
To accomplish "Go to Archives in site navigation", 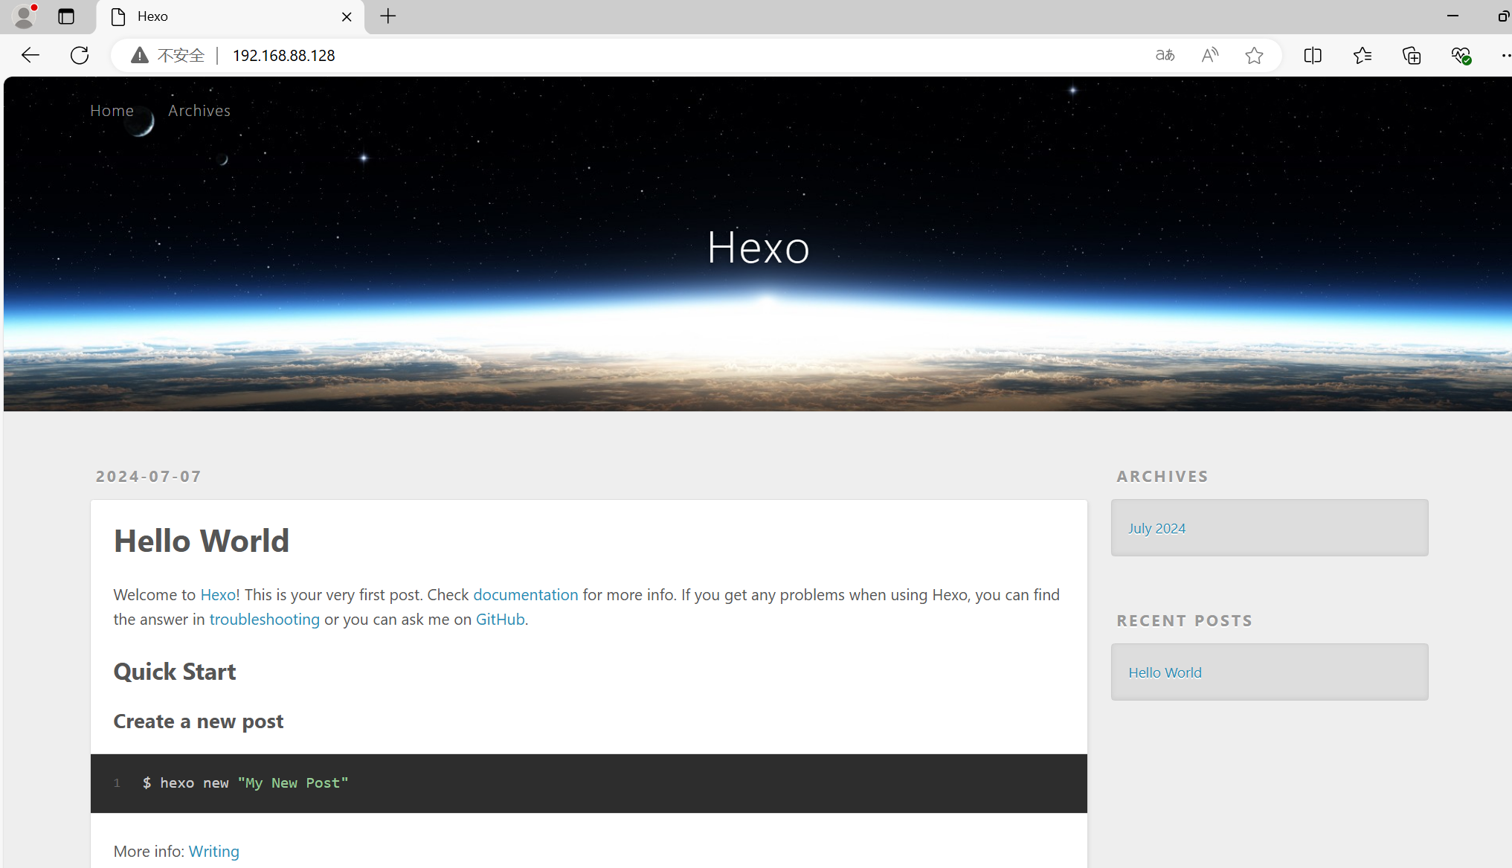I will [199, 110].
